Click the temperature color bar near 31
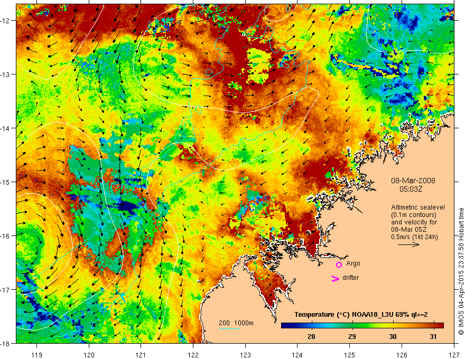This screenshot has width=465, height=359. (x=434, y=326)
